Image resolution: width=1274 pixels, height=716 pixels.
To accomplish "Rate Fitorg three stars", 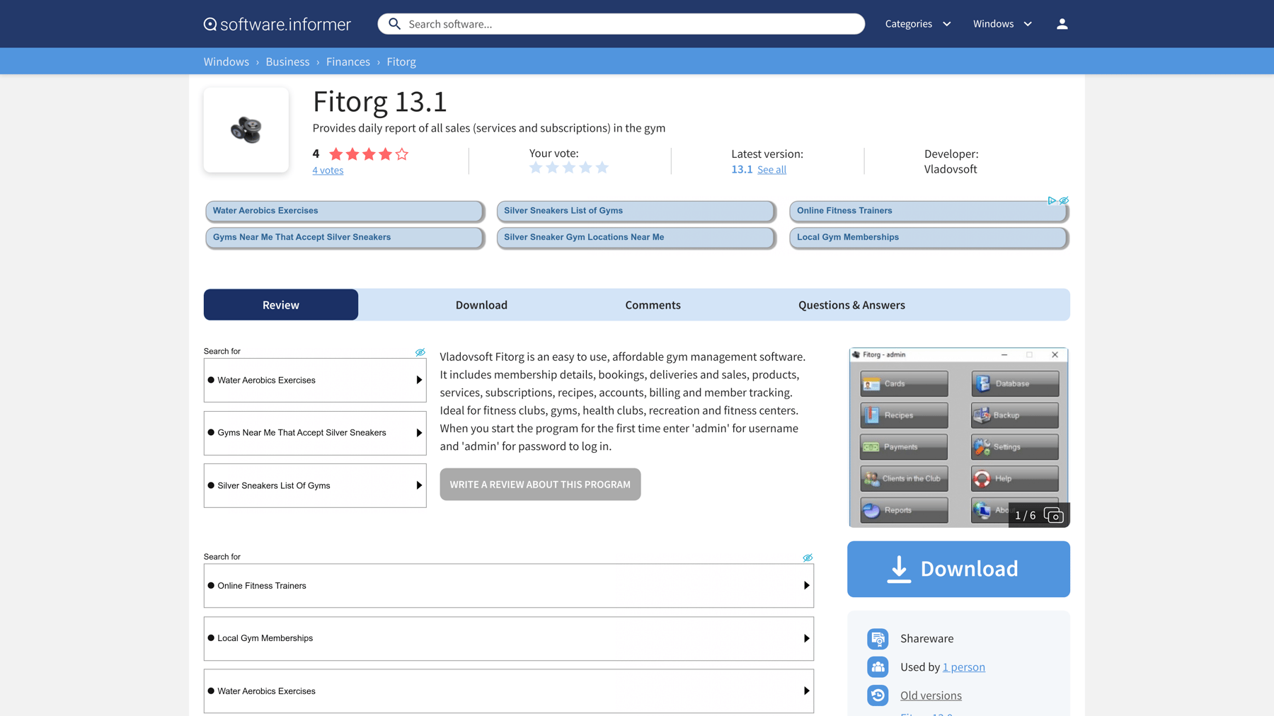I will click(x=569, y=168).
